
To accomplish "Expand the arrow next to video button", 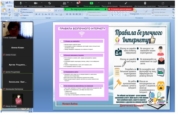I will click(x=42, y=2).
